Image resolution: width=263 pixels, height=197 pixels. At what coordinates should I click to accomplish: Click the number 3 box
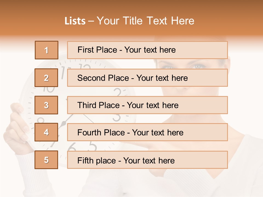(x=46, y=105)
